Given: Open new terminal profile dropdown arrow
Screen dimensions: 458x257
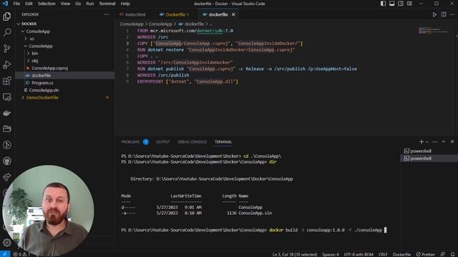Looking at the screenshot, I should (427, 142).
